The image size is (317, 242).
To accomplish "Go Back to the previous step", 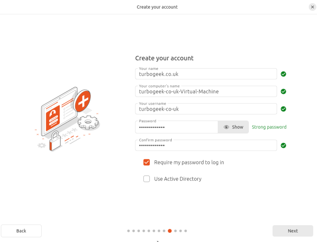I will (x=21, y=231).
